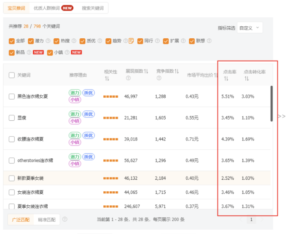The image size is (288, 234).
Task: Click the 质优 tag in 收腰连衣裙夏 row
Action: 89,136
